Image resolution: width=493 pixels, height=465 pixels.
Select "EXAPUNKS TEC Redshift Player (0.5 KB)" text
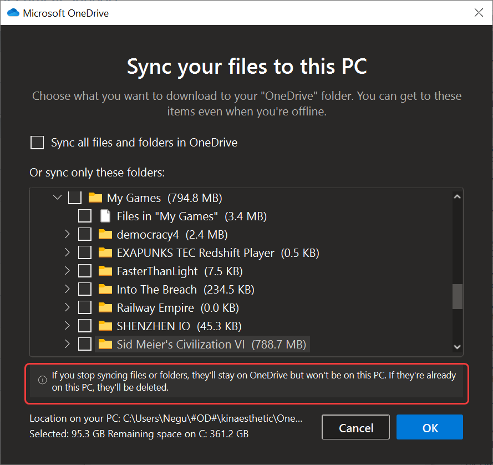click(x=218, y=253)
